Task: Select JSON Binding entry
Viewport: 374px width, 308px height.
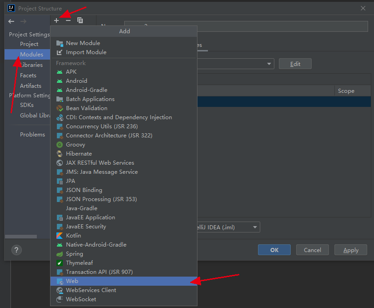Action: click(124, 190)
